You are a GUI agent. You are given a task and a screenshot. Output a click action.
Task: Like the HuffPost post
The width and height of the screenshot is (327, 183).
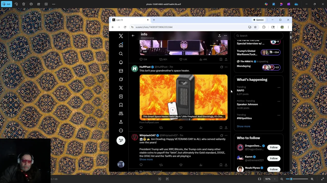(x=181, y=128)
